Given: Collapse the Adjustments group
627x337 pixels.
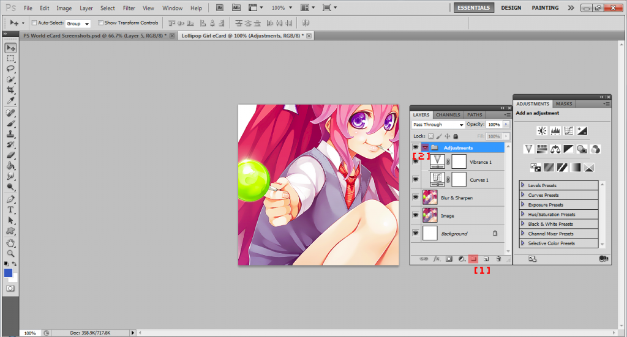Looking at the screenshot, I should coord(425,147).
